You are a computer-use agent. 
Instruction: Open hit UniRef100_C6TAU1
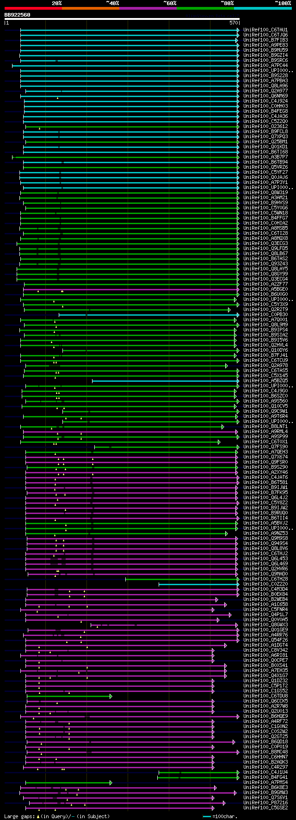pyautogui.click(x=265, y=30)
